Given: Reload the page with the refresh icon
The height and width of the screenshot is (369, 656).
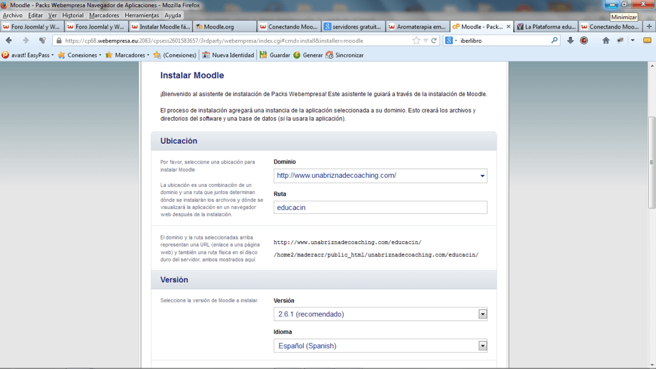Looking at the screenshot, I should click(x=434, y=41).
